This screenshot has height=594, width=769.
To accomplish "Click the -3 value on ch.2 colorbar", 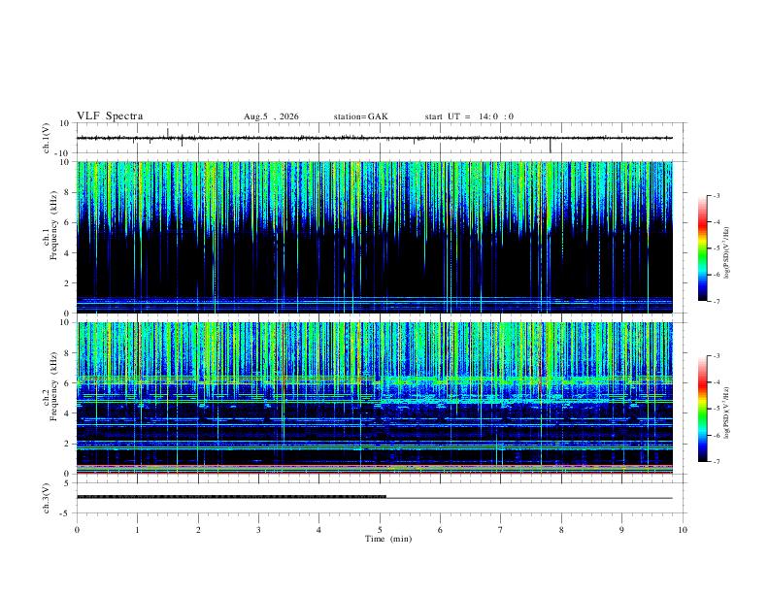I will (x=716, y=356).
